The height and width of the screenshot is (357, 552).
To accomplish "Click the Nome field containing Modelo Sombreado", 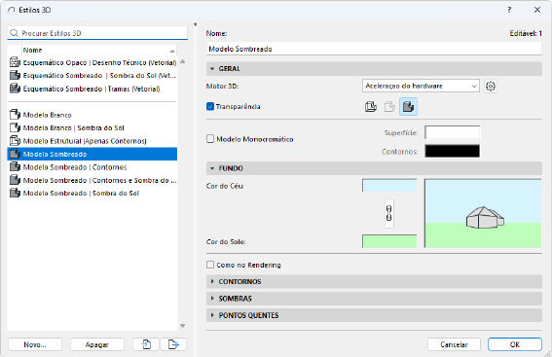I will (374, 49).
